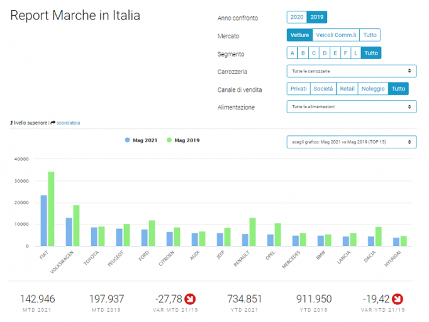429x322 pixels.
Task: Choose Tutto under Mercato
Action: (370, 35)
